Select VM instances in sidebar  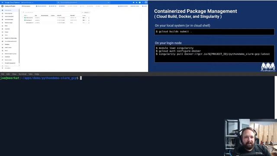9,10
